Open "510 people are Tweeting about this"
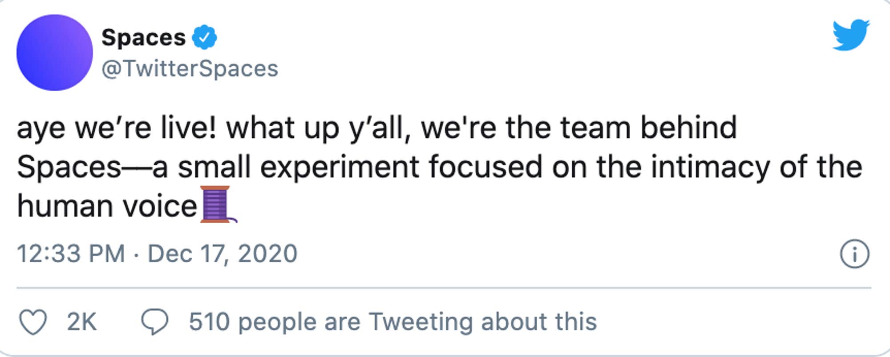 pyautogui.click(x=392, y=322)
